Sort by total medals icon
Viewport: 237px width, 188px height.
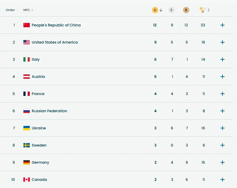pyautogui.click(x=203, y=10)
